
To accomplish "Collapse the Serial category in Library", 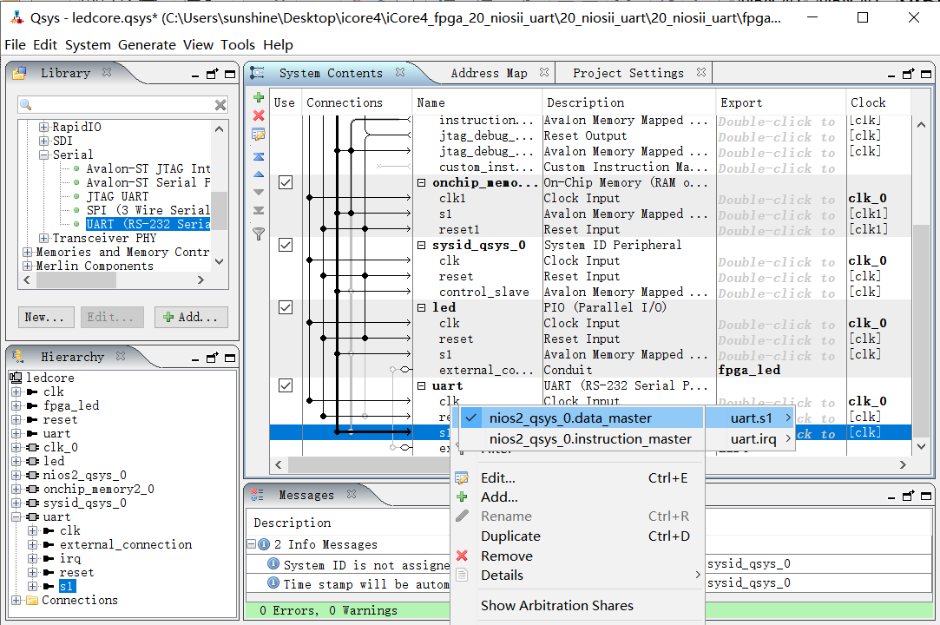I will 44,155.
